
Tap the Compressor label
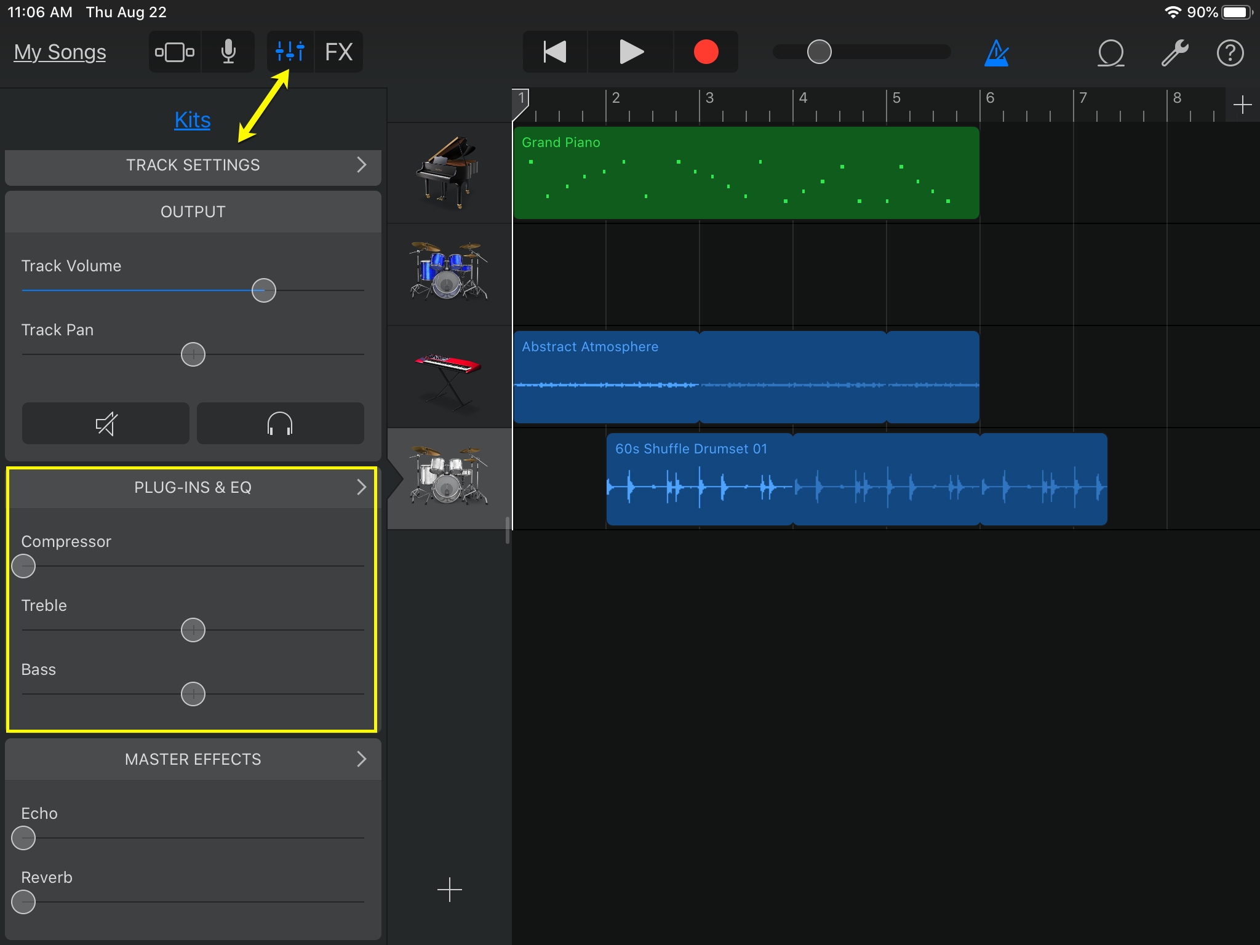(x=66, y=541)
